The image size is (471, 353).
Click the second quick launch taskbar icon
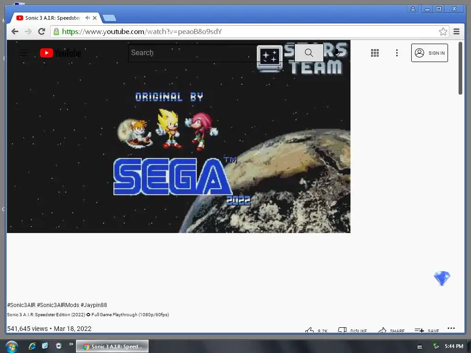coord(45,346)
